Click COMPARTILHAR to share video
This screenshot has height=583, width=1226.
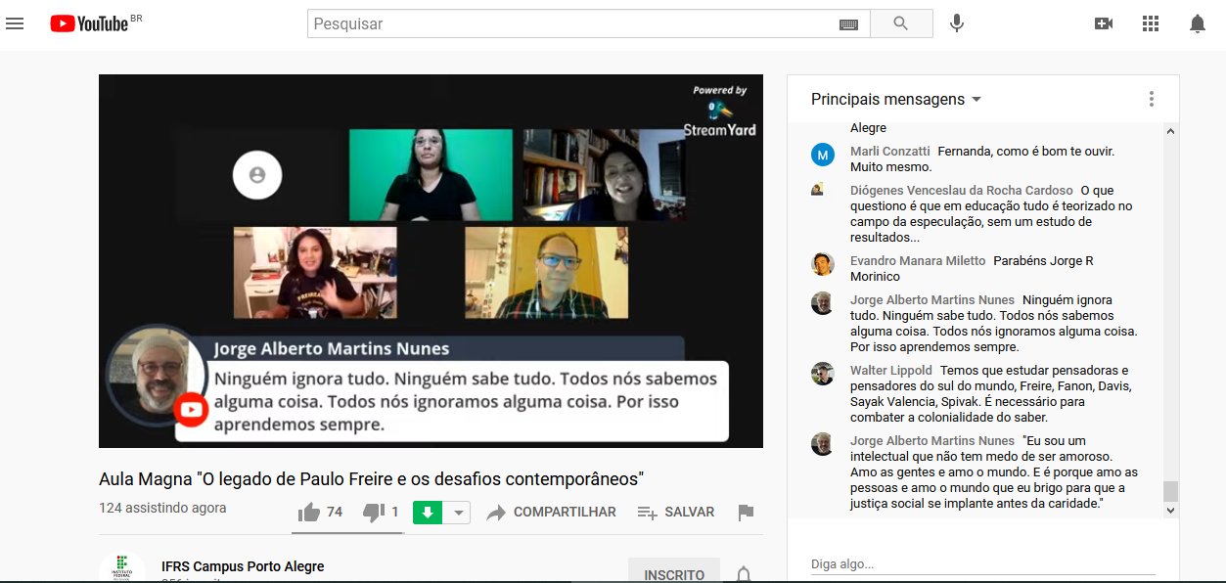(x=552, y=513)
